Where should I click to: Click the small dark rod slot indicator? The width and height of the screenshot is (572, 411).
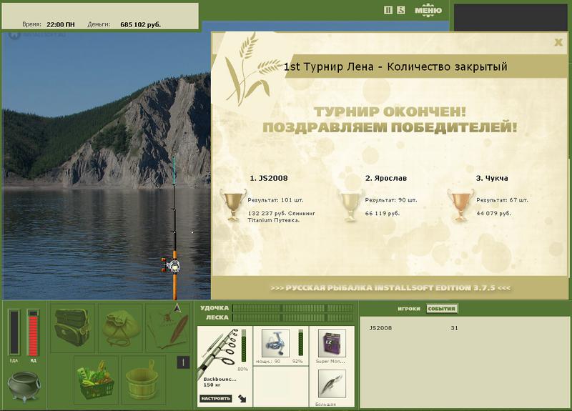coord(183,362)
